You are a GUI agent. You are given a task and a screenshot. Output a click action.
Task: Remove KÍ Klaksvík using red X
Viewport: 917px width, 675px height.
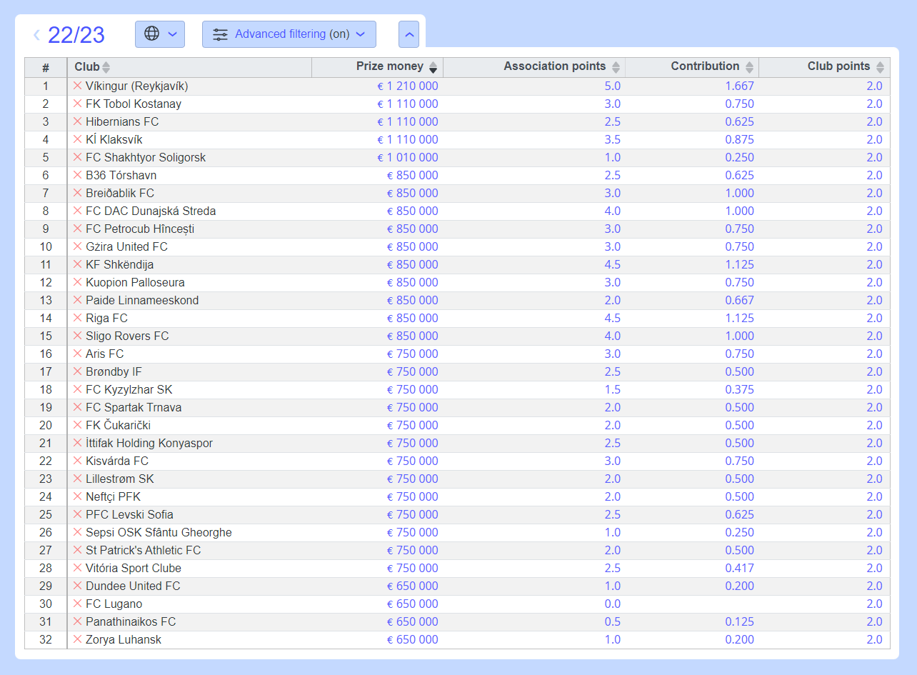[78, 139]
